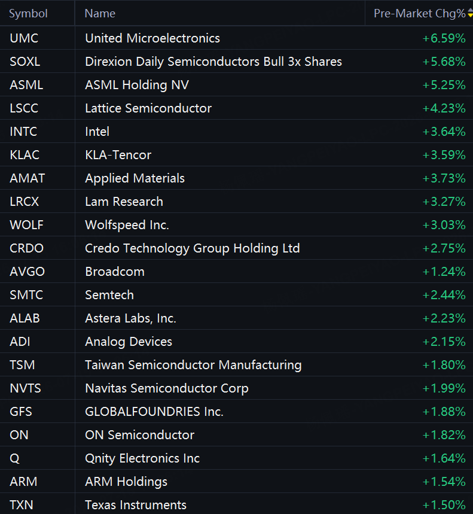Click GLOBALFOUNDRIES Inc. name

(154, 412)
